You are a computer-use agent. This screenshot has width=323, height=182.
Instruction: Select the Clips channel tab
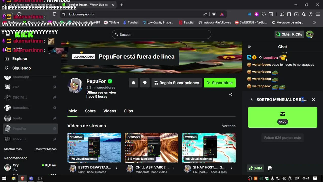point(128,111)
